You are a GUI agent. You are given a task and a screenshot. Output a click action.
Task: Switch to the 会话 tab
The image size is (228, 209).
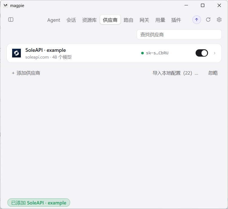click(71, 20)
